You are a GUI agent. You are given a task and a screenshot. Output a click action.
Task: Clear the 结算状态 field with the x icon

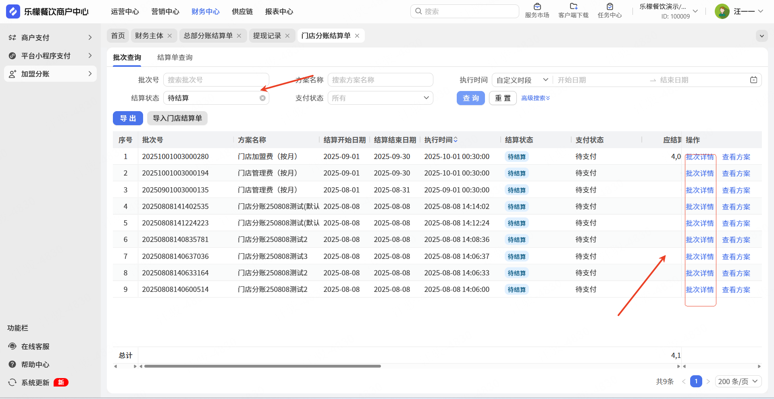pos(262,98)
